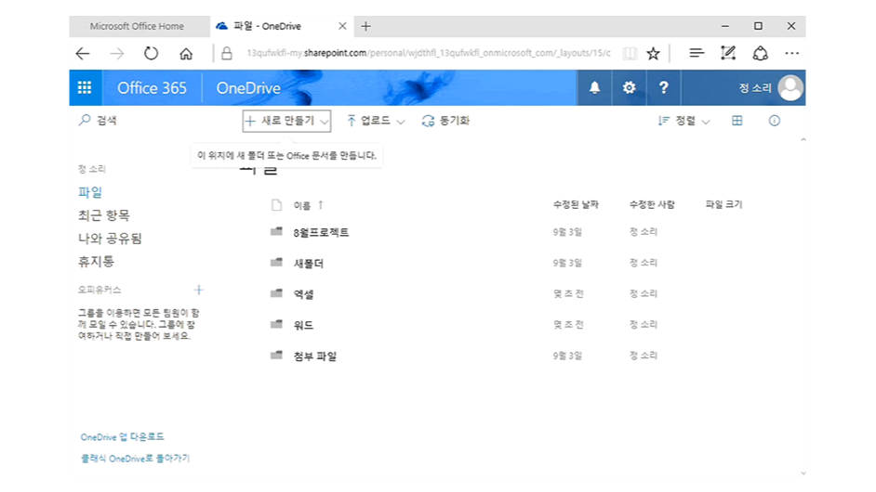Open the browser hub icon
Viewport: 876px width, 492px height.
pos(697,54)
